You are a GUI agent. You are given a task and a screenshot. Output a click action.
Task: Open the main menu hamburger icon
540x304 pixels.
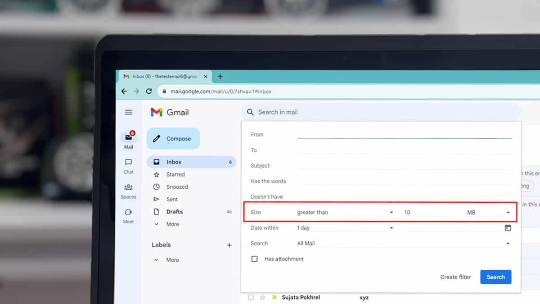tap(128, 112)
